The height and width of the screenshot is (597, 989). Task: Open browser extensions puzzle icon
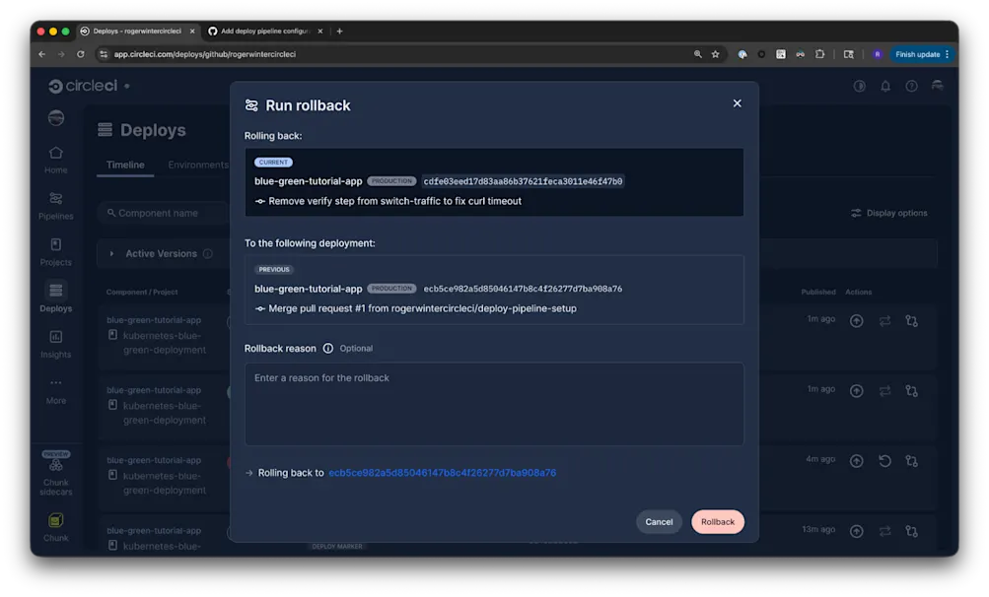(x=819, y=54)
